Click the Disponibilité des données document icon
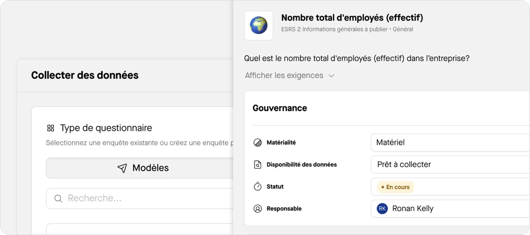Image resolution: width=530 pixels, height=235 pixels. click(x=257, y=165)
